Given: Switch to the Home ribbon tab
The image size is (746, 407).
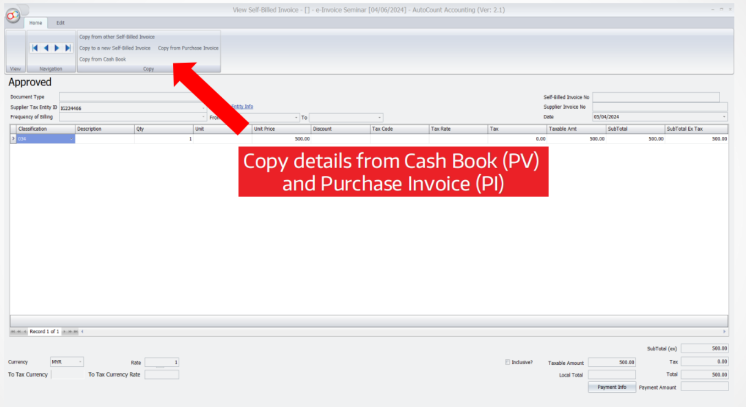Looking at the screenshot, I should 36,23.
